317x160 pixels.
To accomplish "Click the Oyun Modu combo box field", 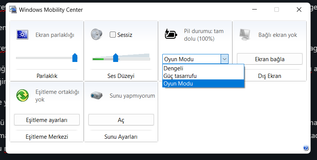I will click(x=195, y=59).
